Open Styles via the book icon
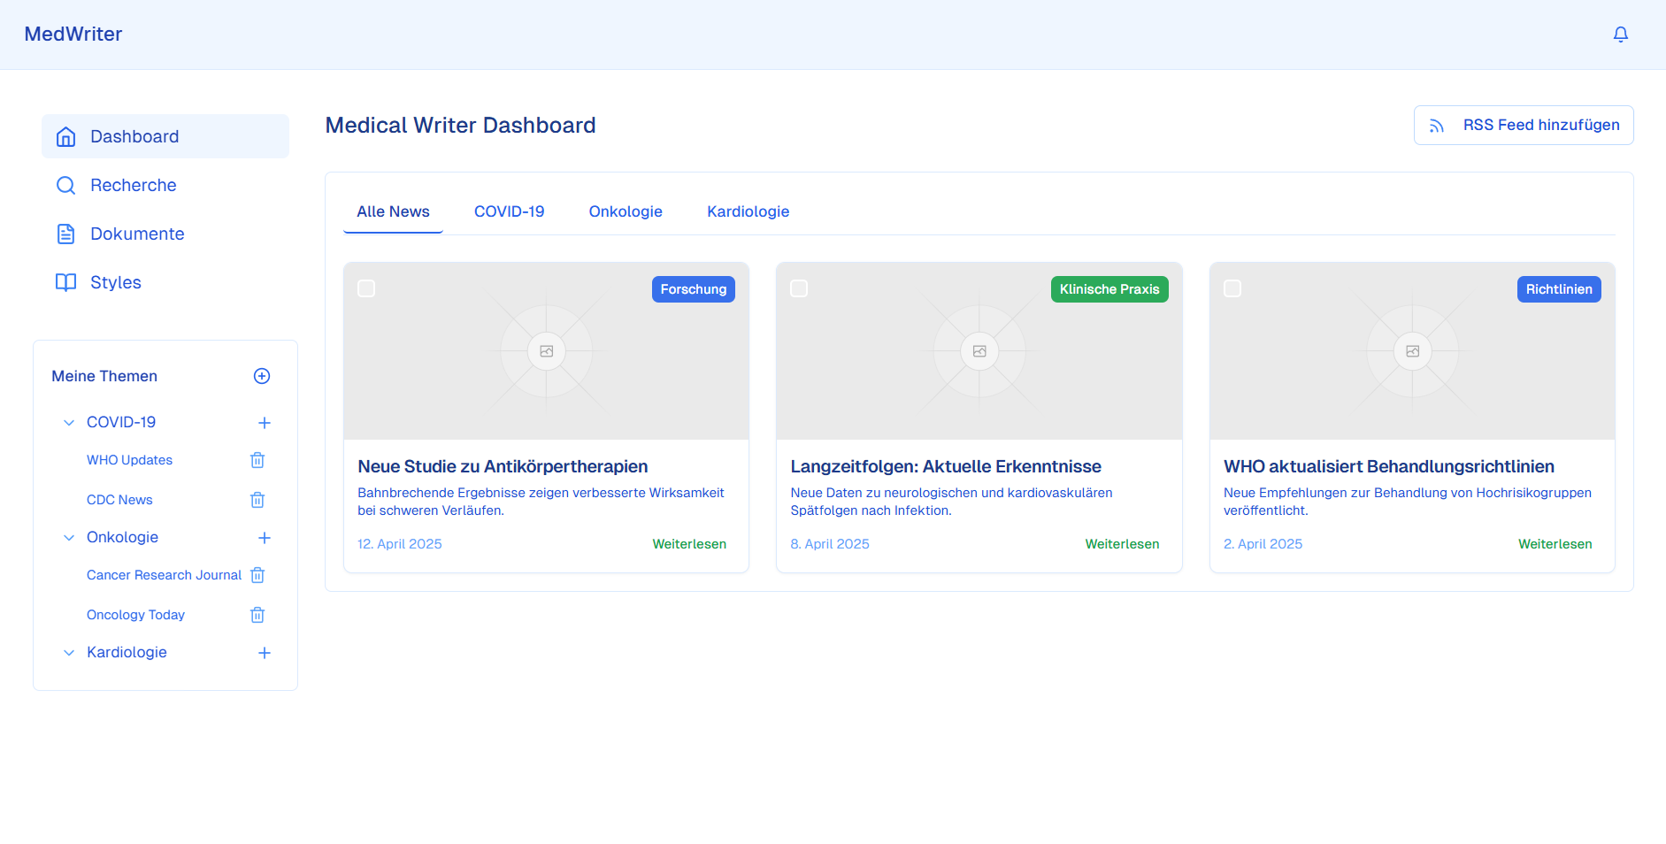This screenshot has width=1666, height=844. pos(65,282)
